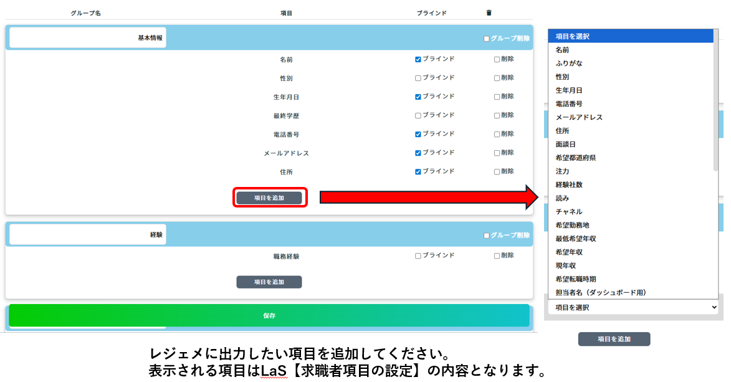
Task: Open the 項目を選択 dropdown combo box
Action: [633, 307]
